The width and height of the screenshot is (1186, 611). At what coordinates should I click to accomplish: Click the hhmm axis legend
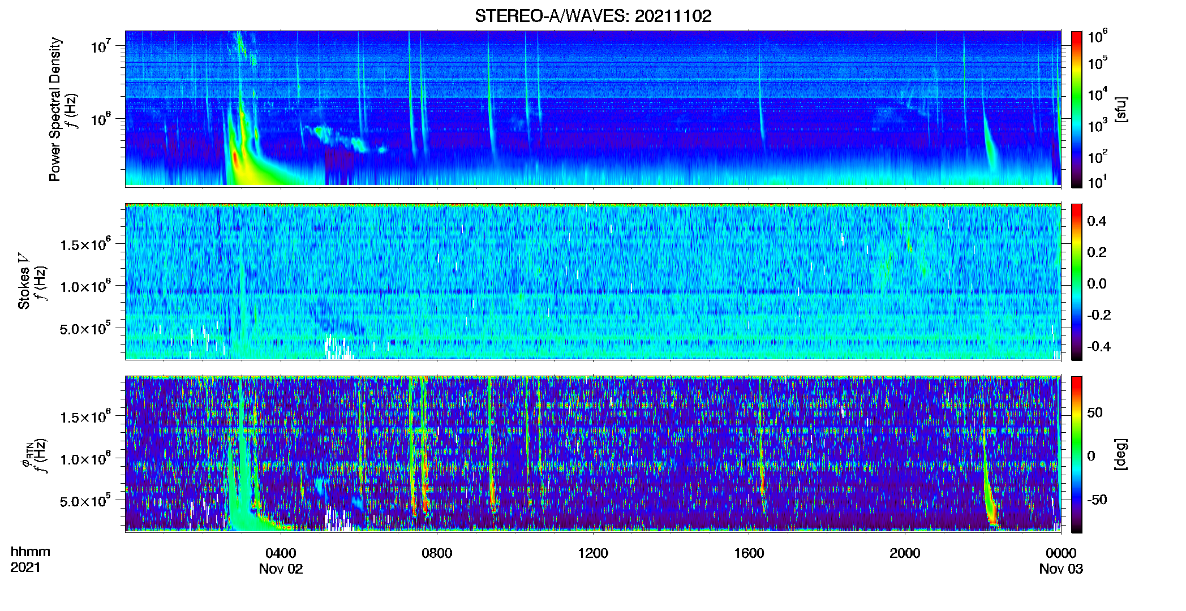[31, 552]
